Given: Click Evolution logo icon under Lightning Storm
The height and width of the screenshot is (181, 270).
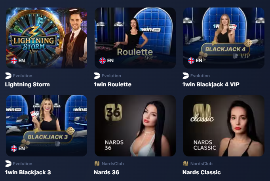Looking at the screenshot, I should (x=8, y=76).
